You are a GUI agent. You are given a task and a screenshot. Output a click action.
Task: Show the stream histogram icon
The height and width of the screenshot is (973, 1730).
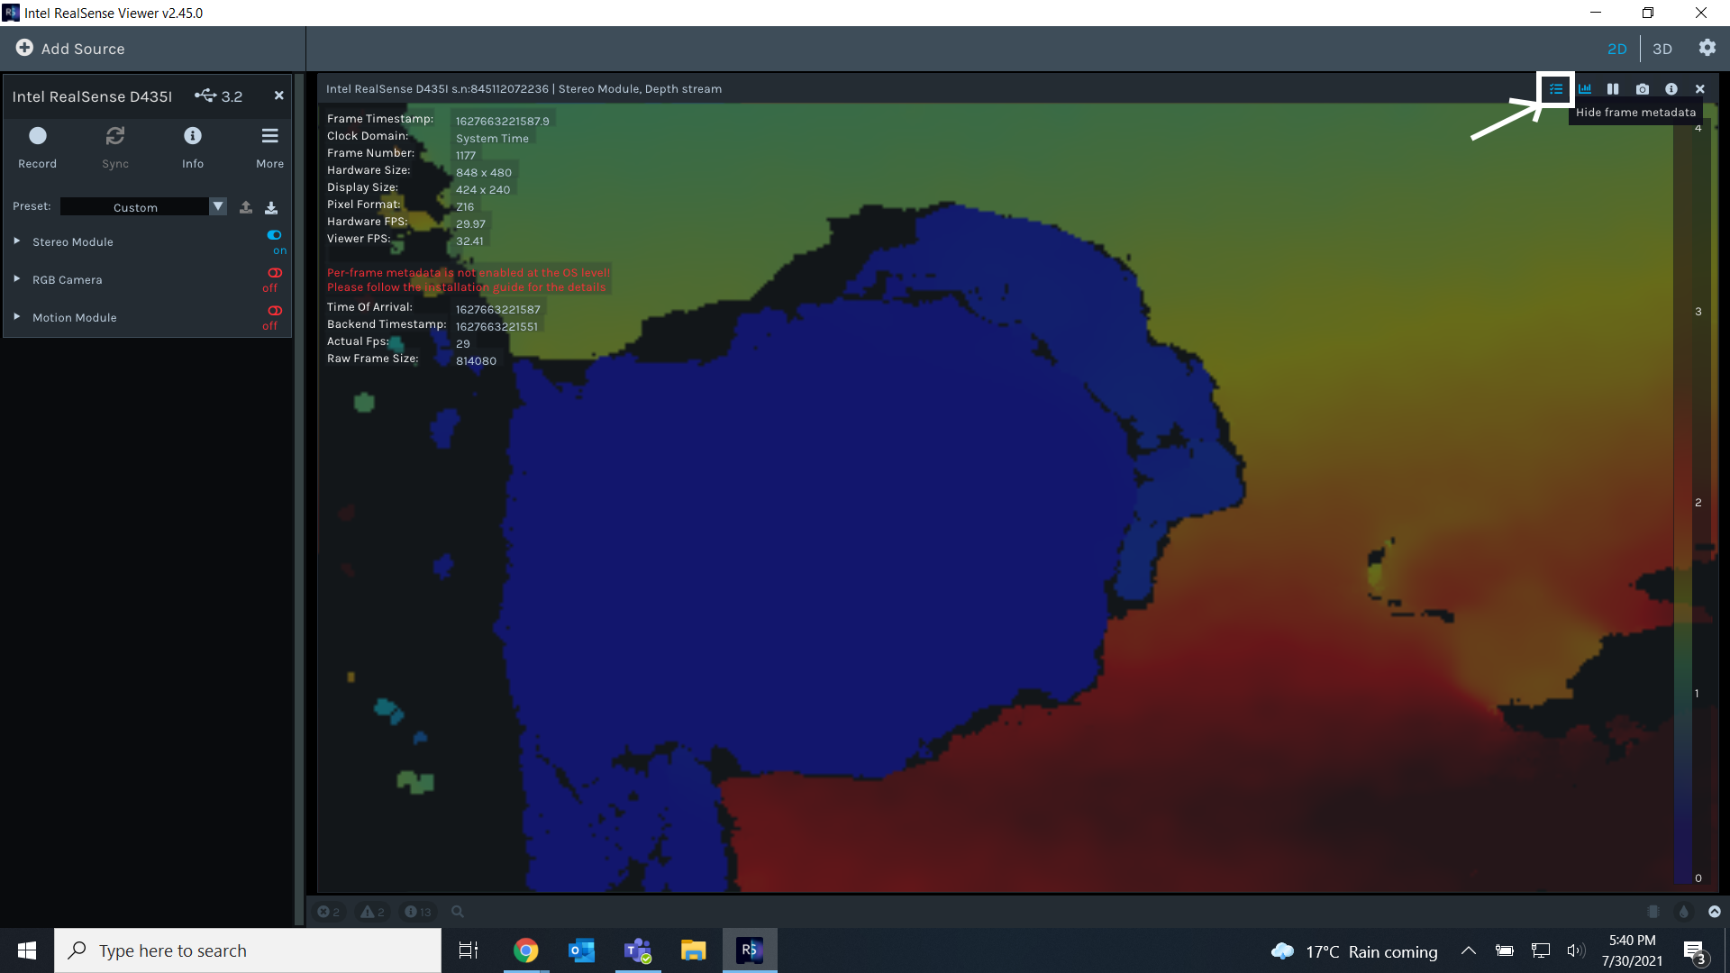tap(1585, 89)
